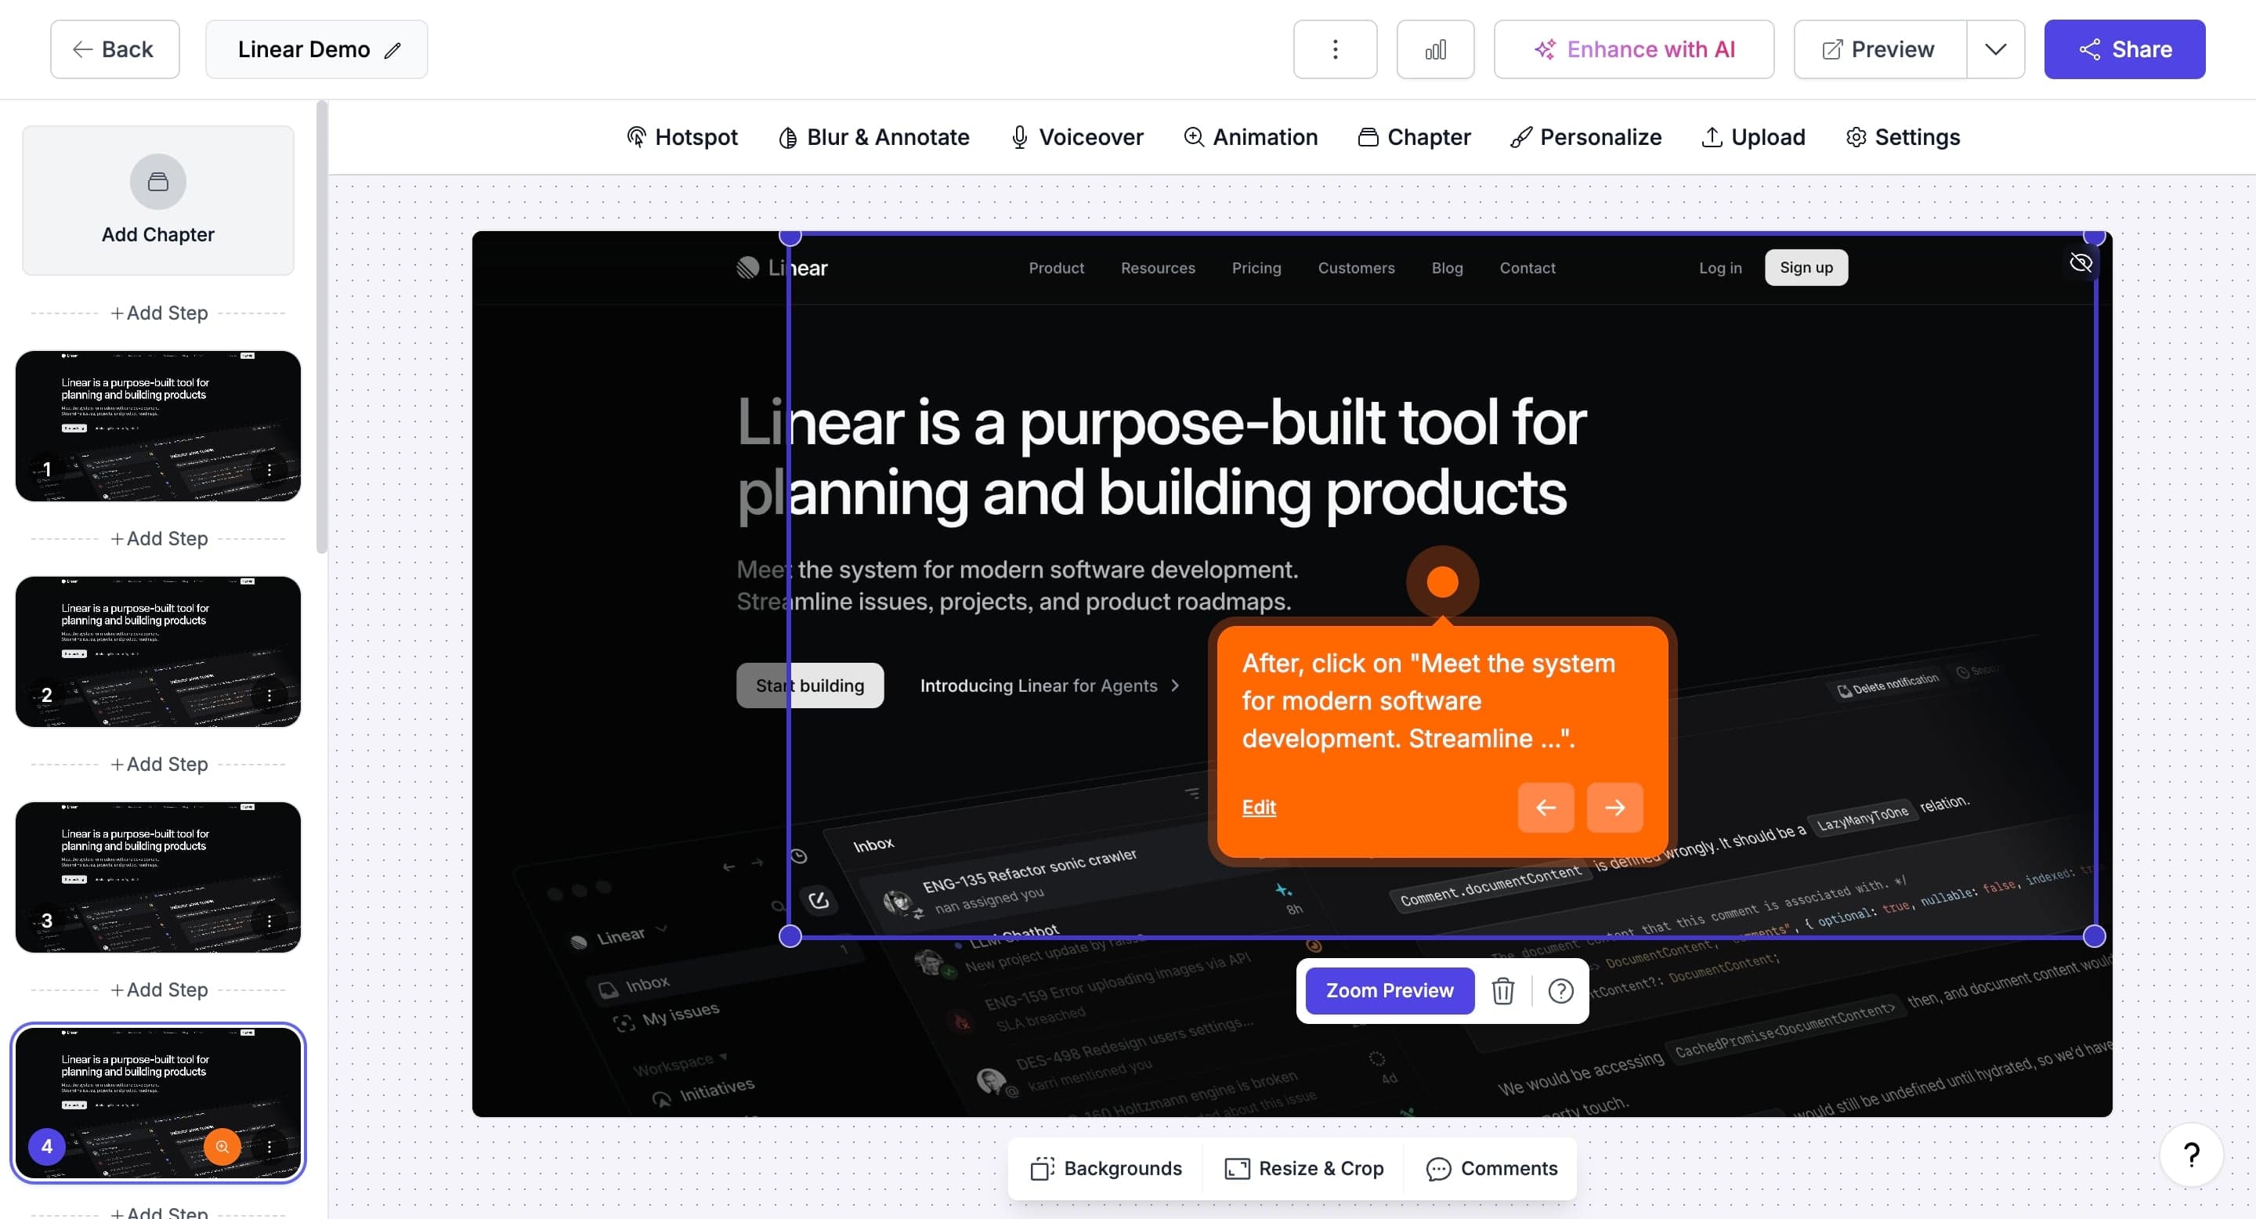Click Blog in captured Linear nav
Image resolution: width=2256 pixels, height=1219 pixels.
[x=1447, y=268]
